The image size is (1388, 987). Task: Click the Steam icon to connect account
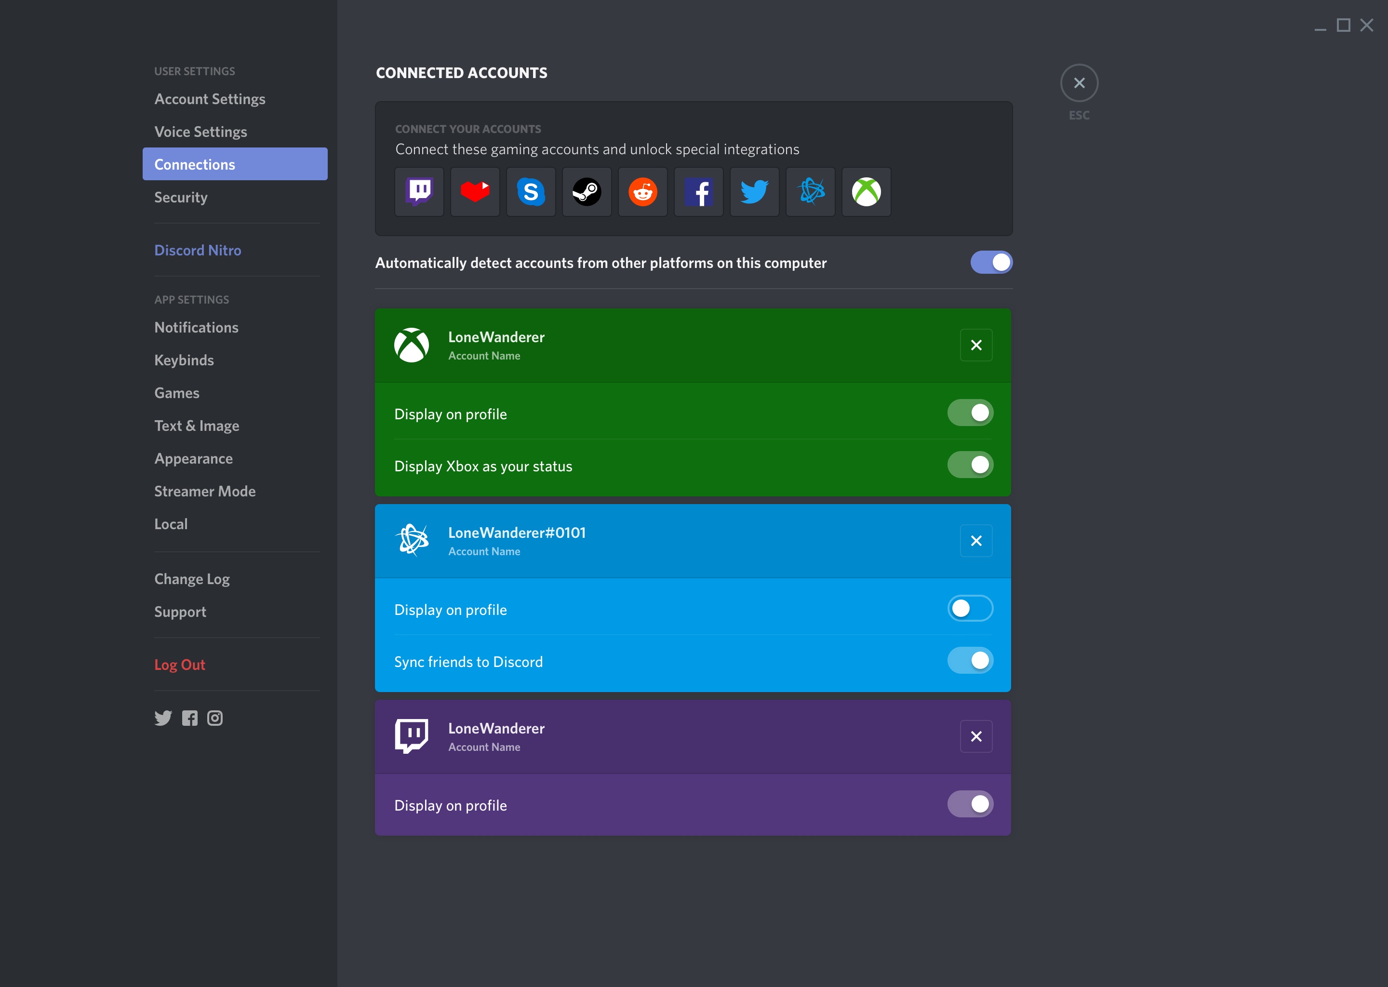click(586, 191)
